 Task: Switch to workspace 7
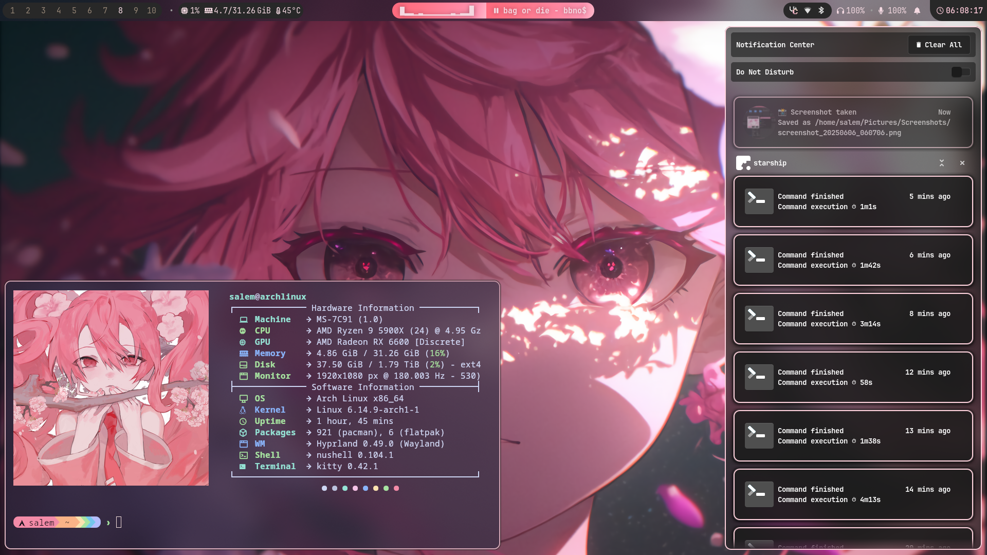pyautogui.click(x=105, y=10)
